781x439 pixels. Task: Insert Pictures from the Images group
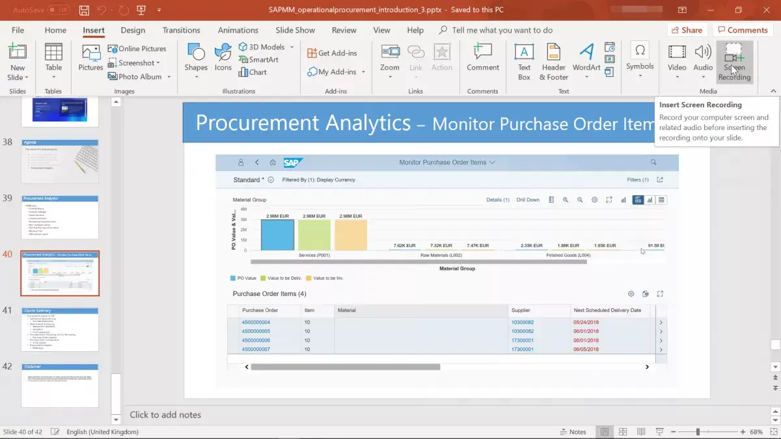90,59
